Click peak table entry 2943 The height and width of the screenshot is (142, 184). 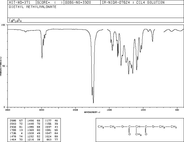[13, 124]
